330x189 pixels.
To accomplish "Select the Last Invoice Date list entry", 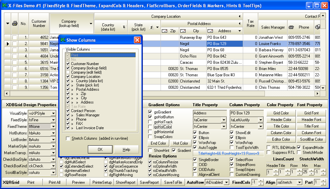I will coord(90,128).
